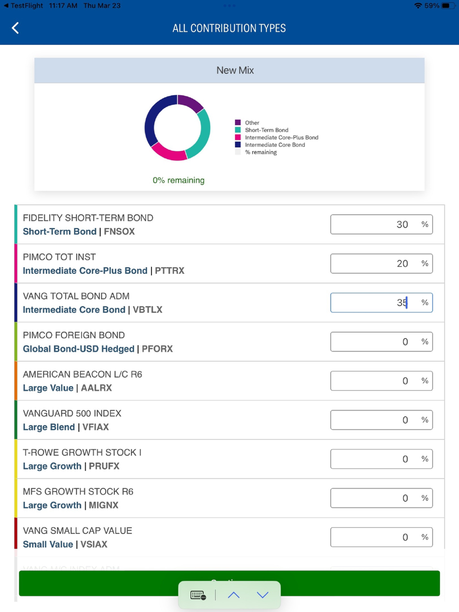Tap the gray % remaining legend swatch
This screenshot has height=612, width=459.
click(x=238, y=152)
